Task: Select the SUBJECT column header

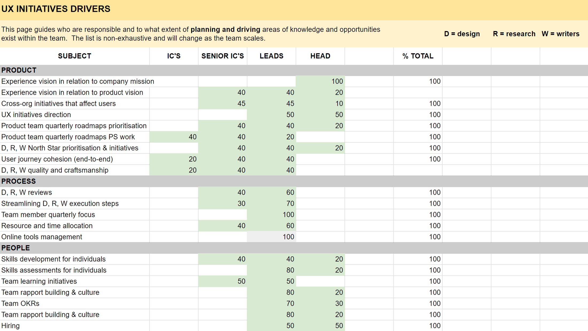Action: (74, 56)
